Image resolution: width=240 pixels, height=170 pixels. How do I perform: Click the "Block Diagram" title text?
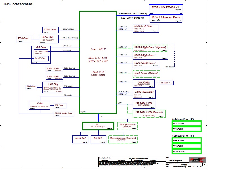pyautogui.click(x=175, y=160)
